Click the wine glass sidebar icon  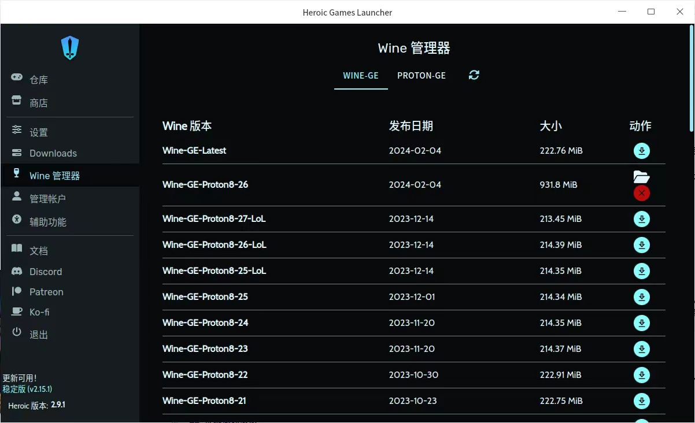16,173
